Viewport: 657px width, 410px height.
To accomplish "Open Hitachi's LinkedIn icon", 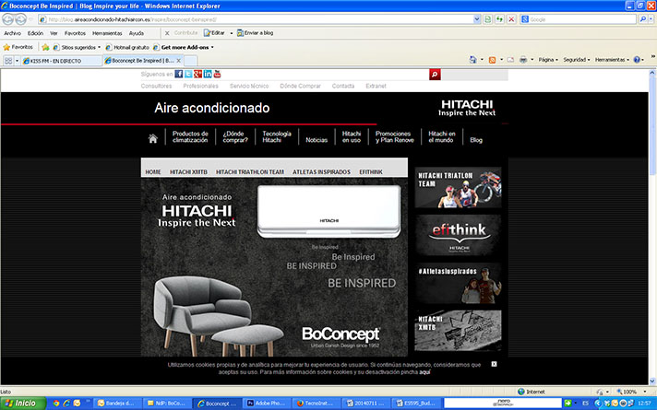I will coord(208,74).
